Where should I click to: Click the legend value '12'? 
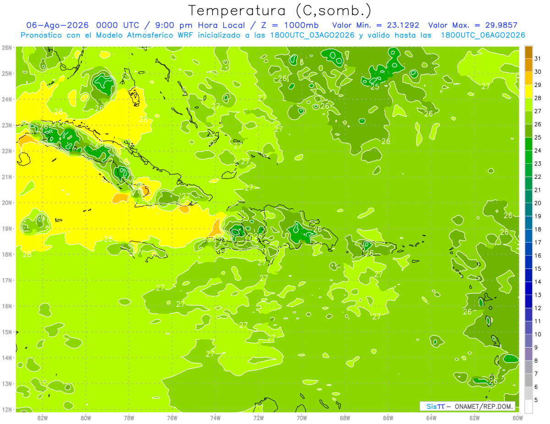click(538, 308)
